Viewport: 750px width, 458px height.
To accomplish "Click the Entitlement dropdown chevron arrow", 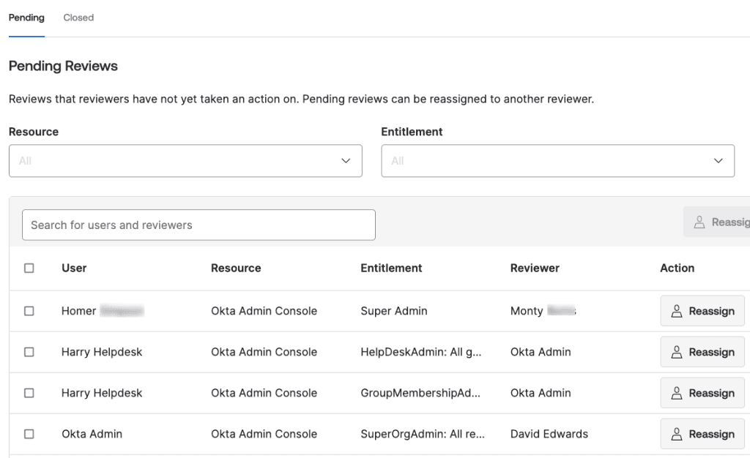I will (x=718, y=161).
